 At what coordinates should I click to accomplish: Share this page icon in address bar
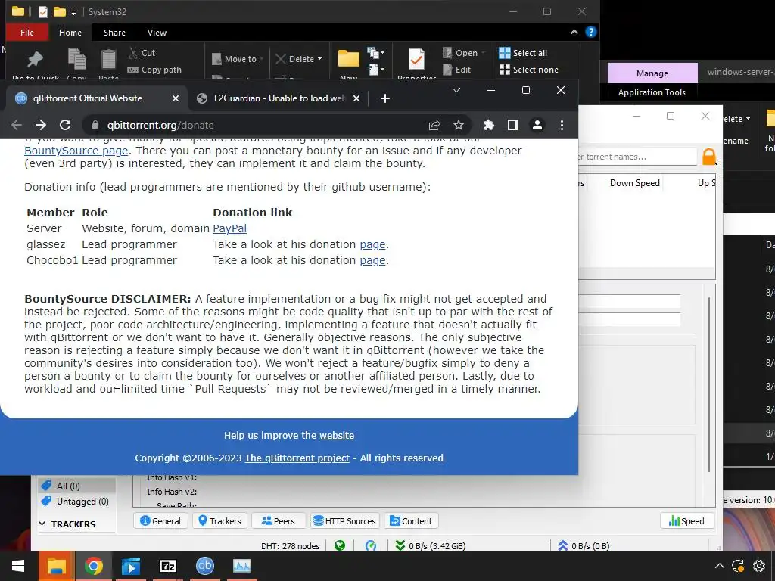coord(434,125)
